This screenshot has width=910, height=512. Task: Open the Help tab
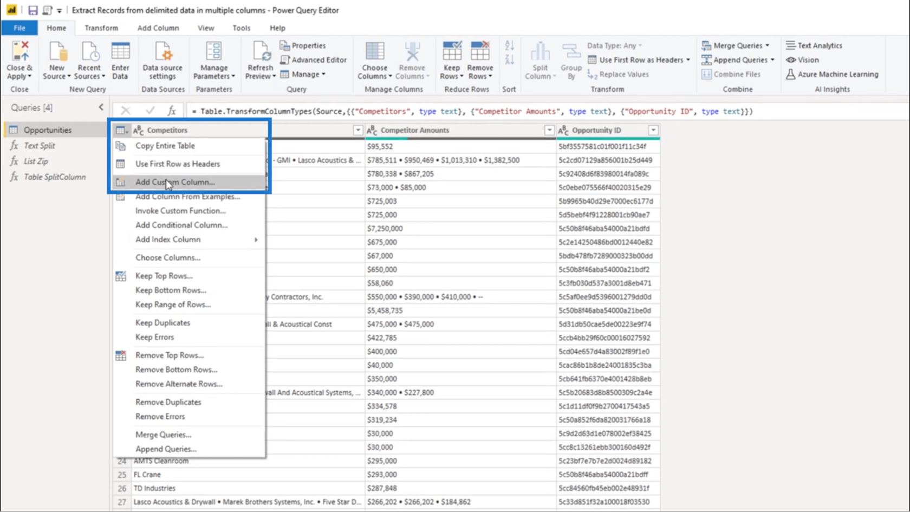pyautogui.click(x=277, y=28)
